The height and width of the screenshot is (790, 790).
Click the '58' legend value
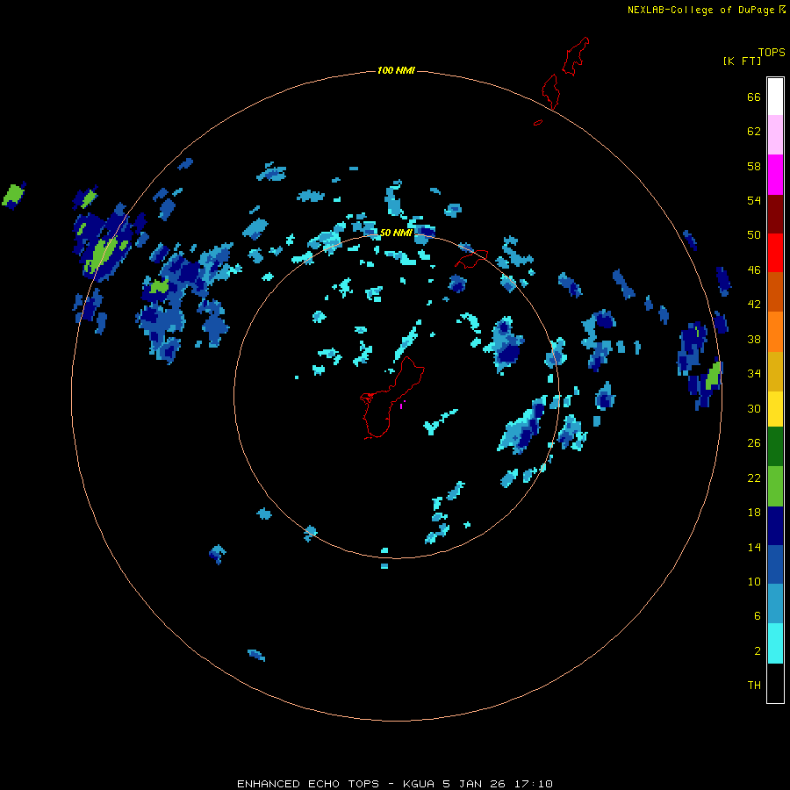(754, 166)
